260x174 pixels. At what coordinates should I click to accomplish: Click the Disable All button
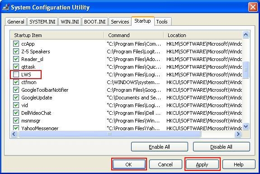click(x=221, y=147)
